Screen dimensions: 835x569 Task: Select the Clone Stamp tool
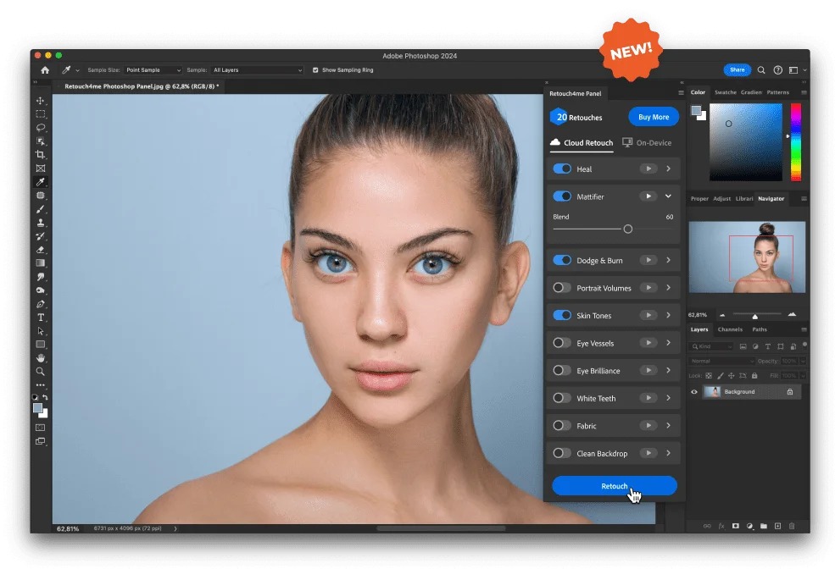tap(41, 223)
